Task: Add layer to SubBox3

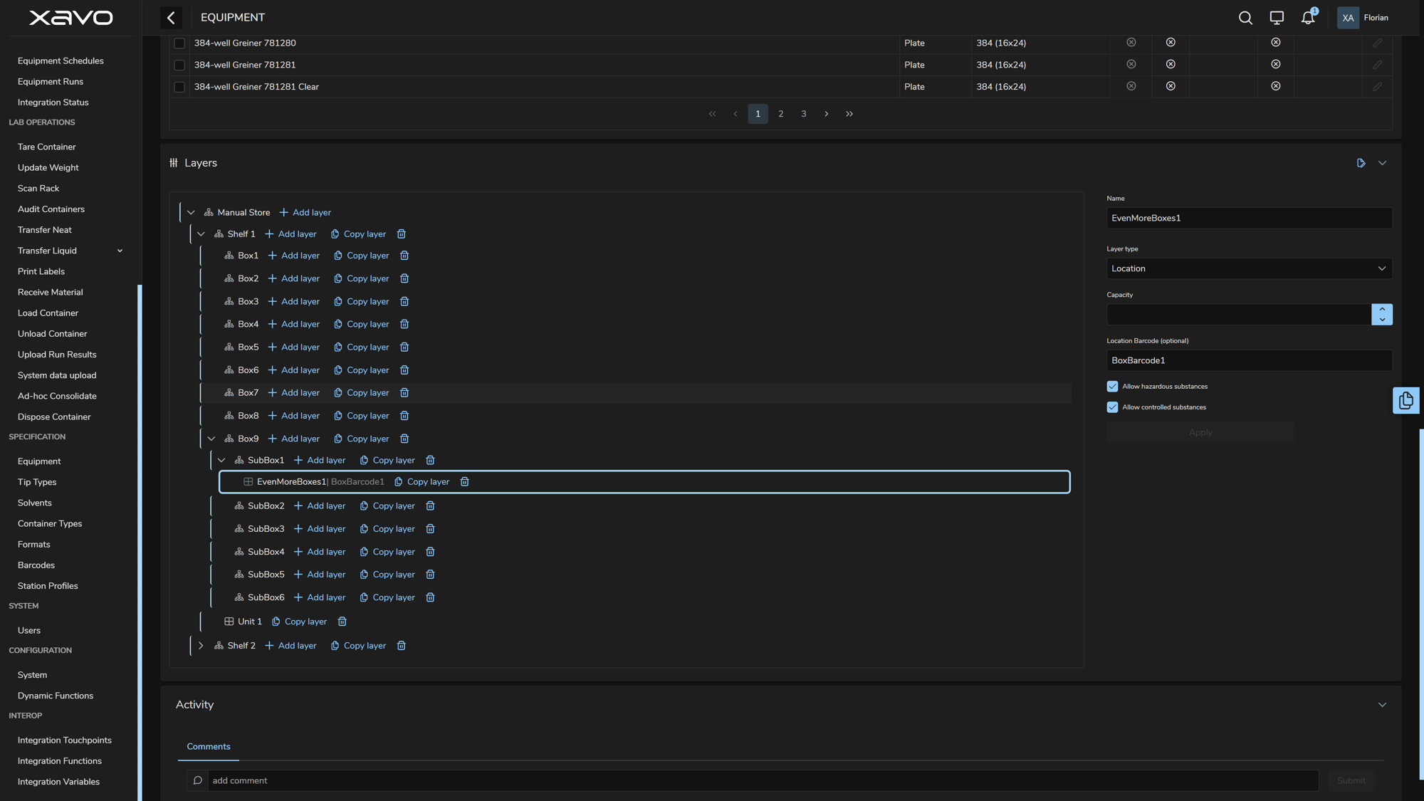Action: click(320, 529)
